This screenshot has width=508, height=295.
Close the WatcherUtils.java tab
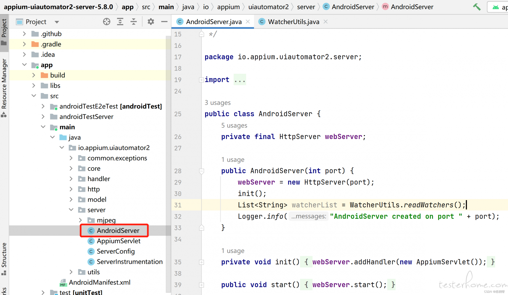coord(326,22)
